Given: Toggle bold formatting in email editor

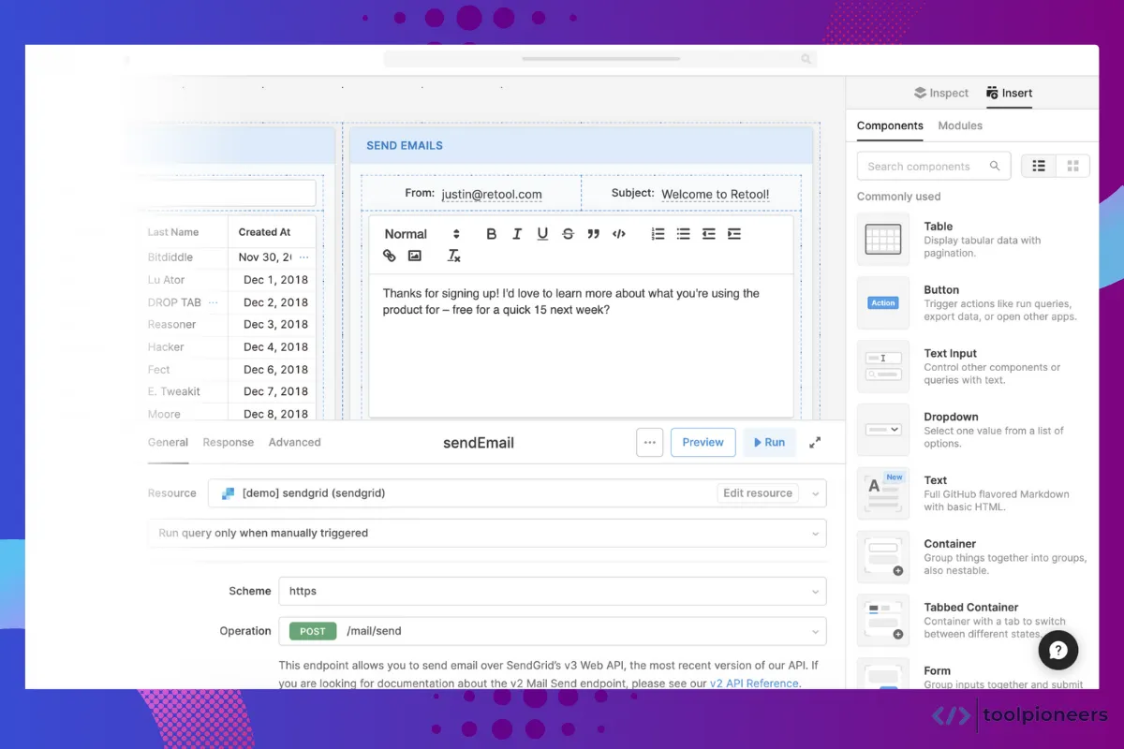Looking at the screenshot, I should tap(491, 234).
